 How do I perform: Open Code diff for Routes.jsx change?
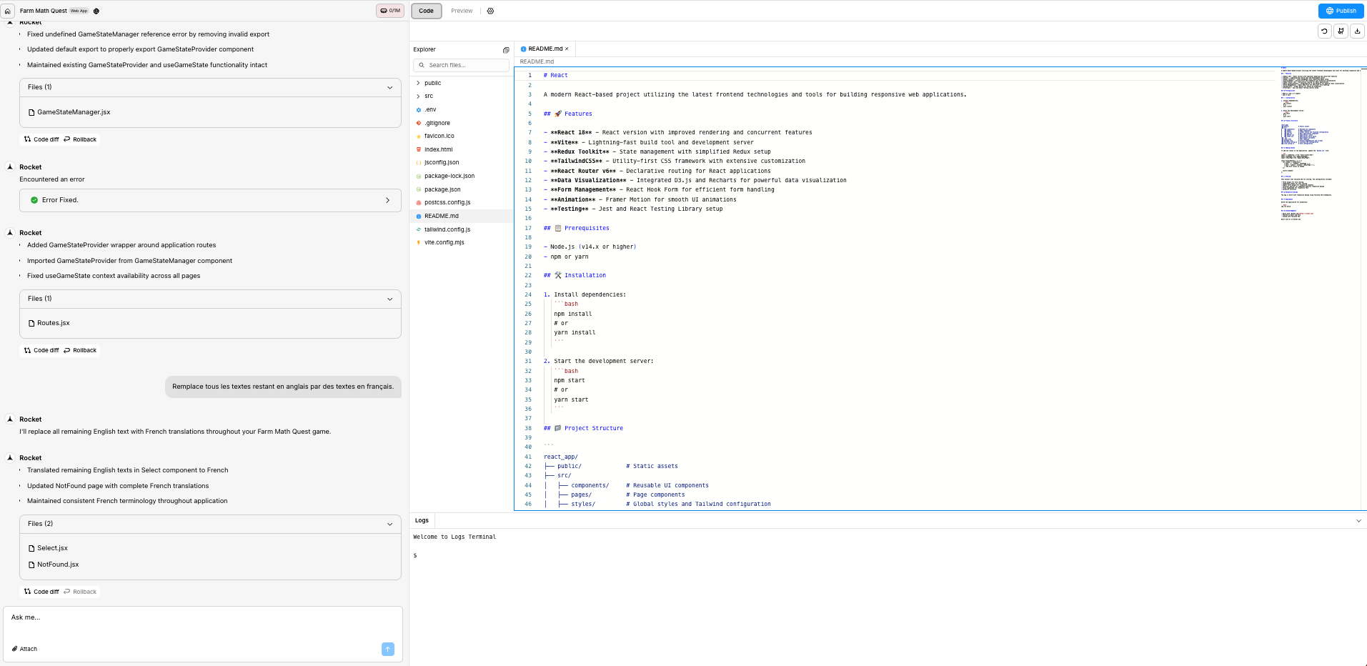coord(41,350)
